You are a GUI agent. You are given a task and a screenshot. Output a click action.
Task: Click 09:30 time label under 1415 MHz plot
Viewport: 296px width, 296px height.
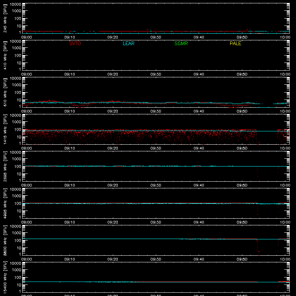pyautogui.click(x=156, y=148)
